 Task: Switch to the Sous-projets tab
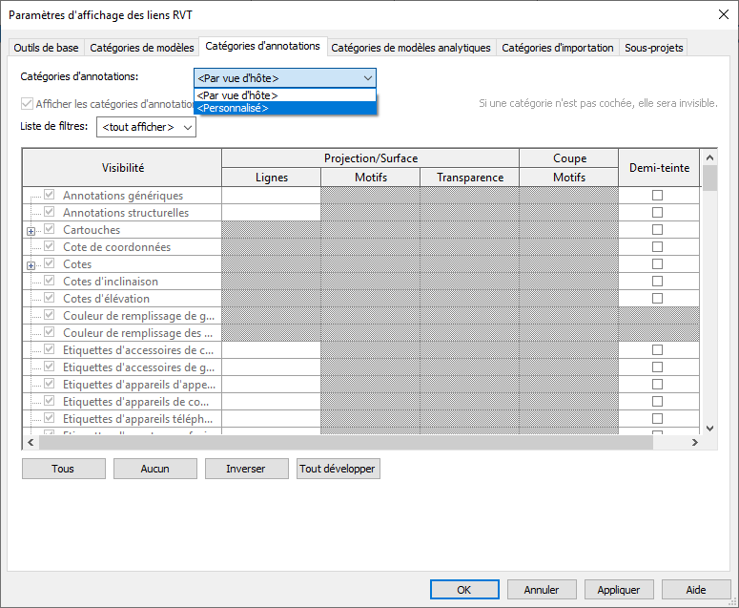653,48
